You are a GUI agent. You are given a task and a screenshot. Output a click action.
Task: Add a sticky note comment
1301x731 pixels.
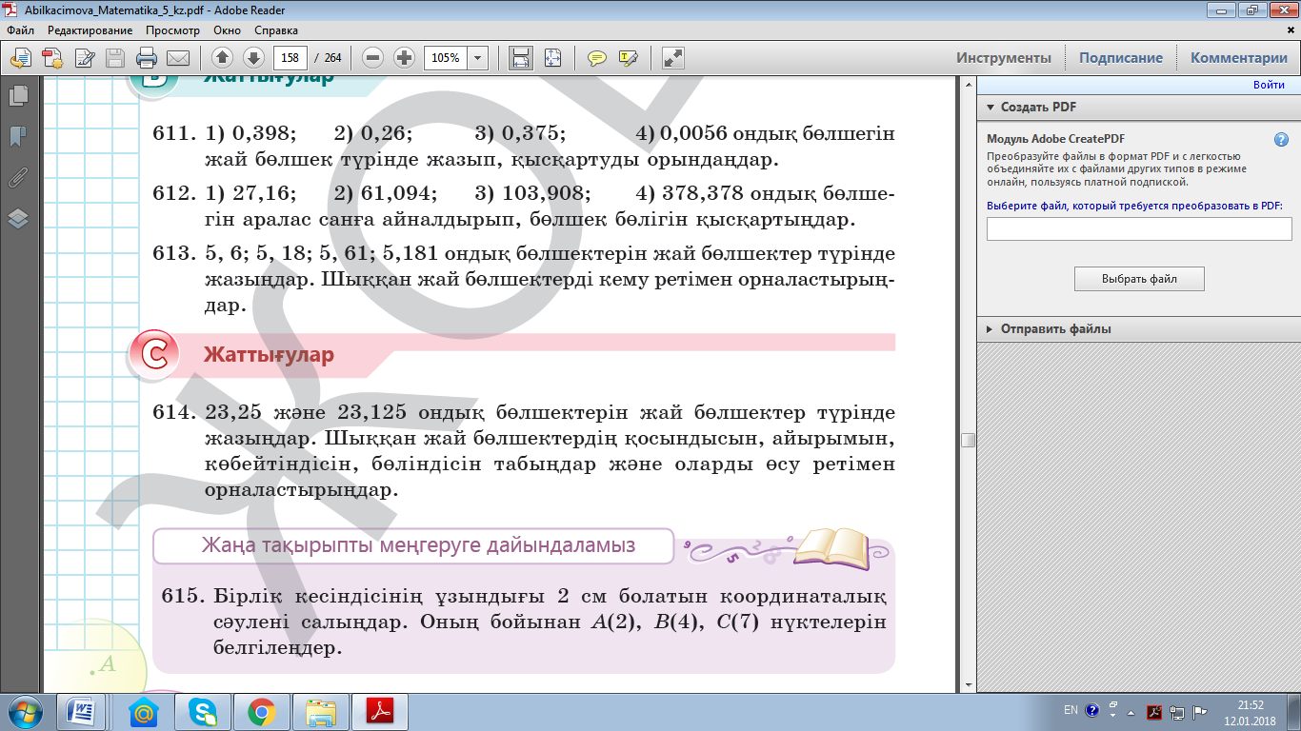click(597, 58)
